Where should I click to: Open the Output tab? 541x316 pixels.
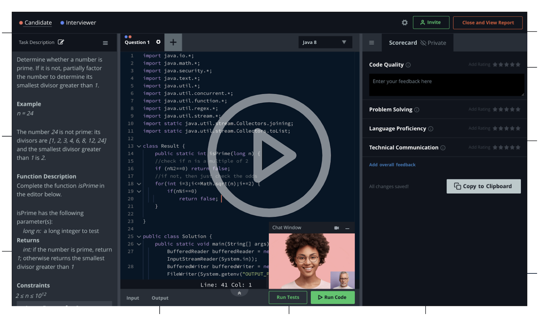(x=160, y=298)
